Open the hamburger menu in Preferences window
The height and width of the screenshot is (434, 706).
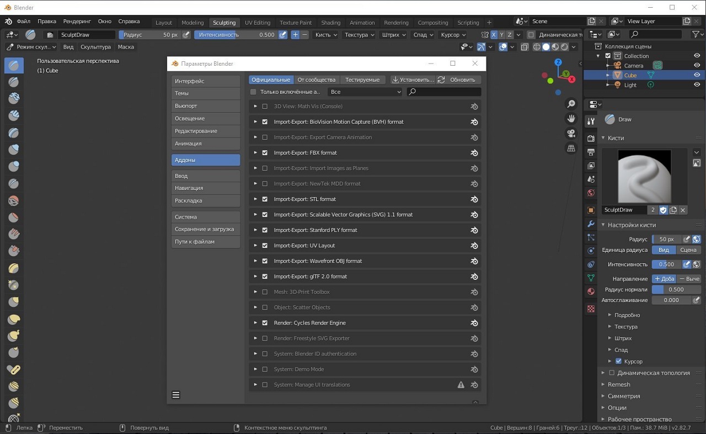(x=176, y=395)
